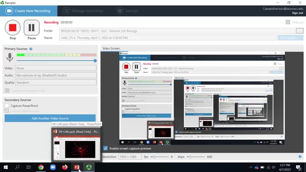Open the Windows Start menu
The image size is (306, 172).
[x=5, y=167]
